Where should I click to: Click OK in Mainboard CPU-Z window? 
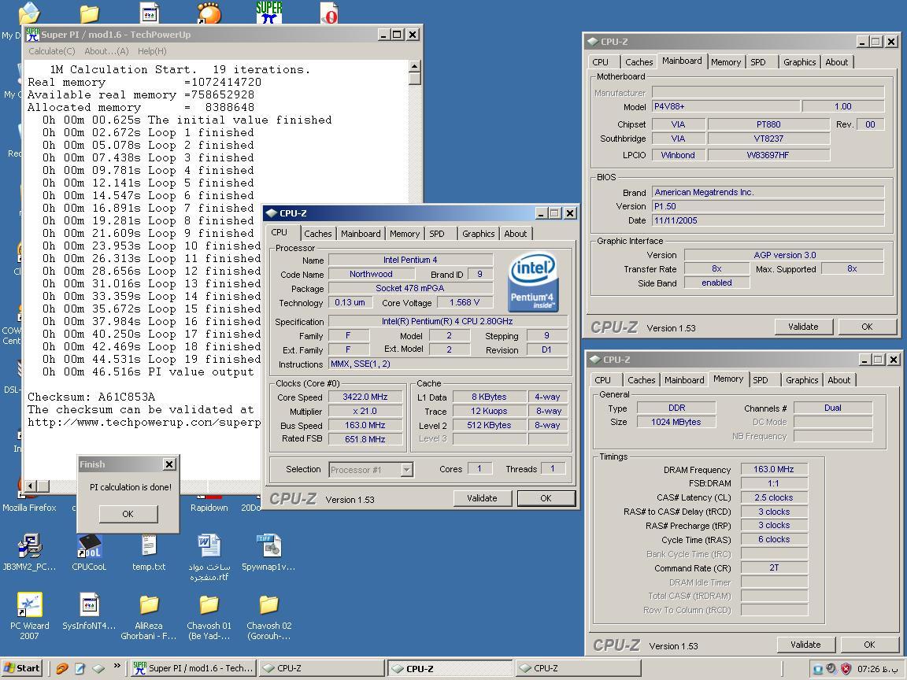867,327
